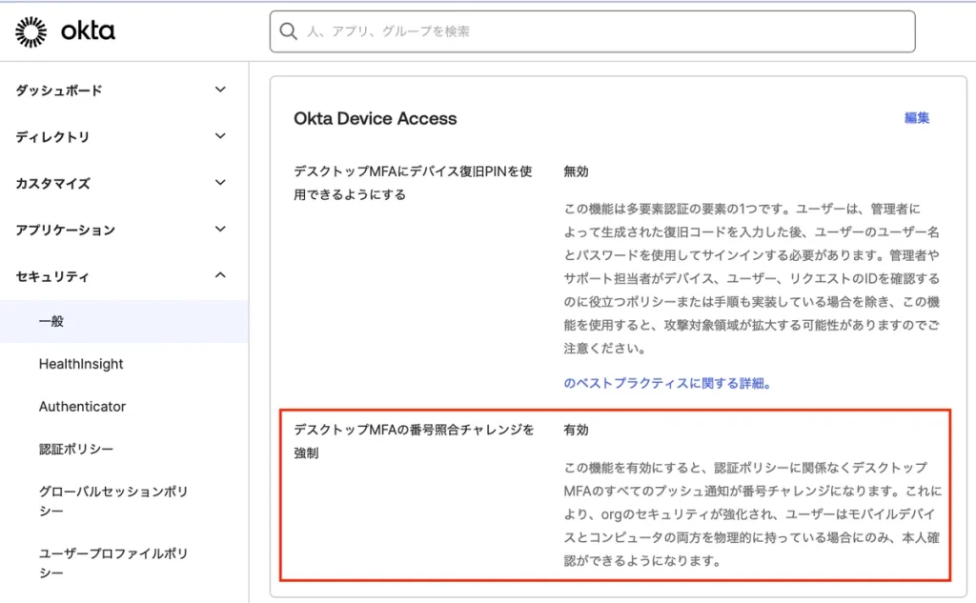
Task: Expand the アプリケーション chevron
Action: (x=220, y=229)
